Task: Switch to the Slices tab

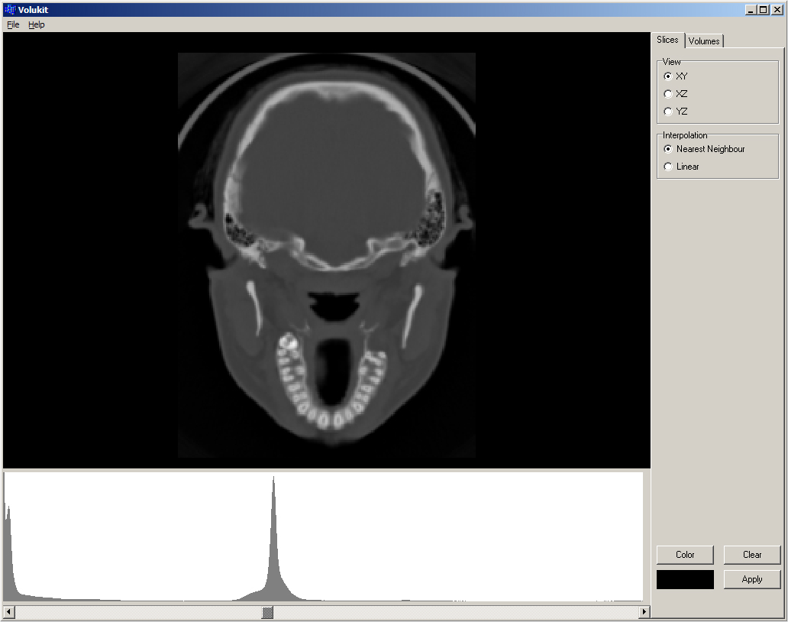Action: 667,40
